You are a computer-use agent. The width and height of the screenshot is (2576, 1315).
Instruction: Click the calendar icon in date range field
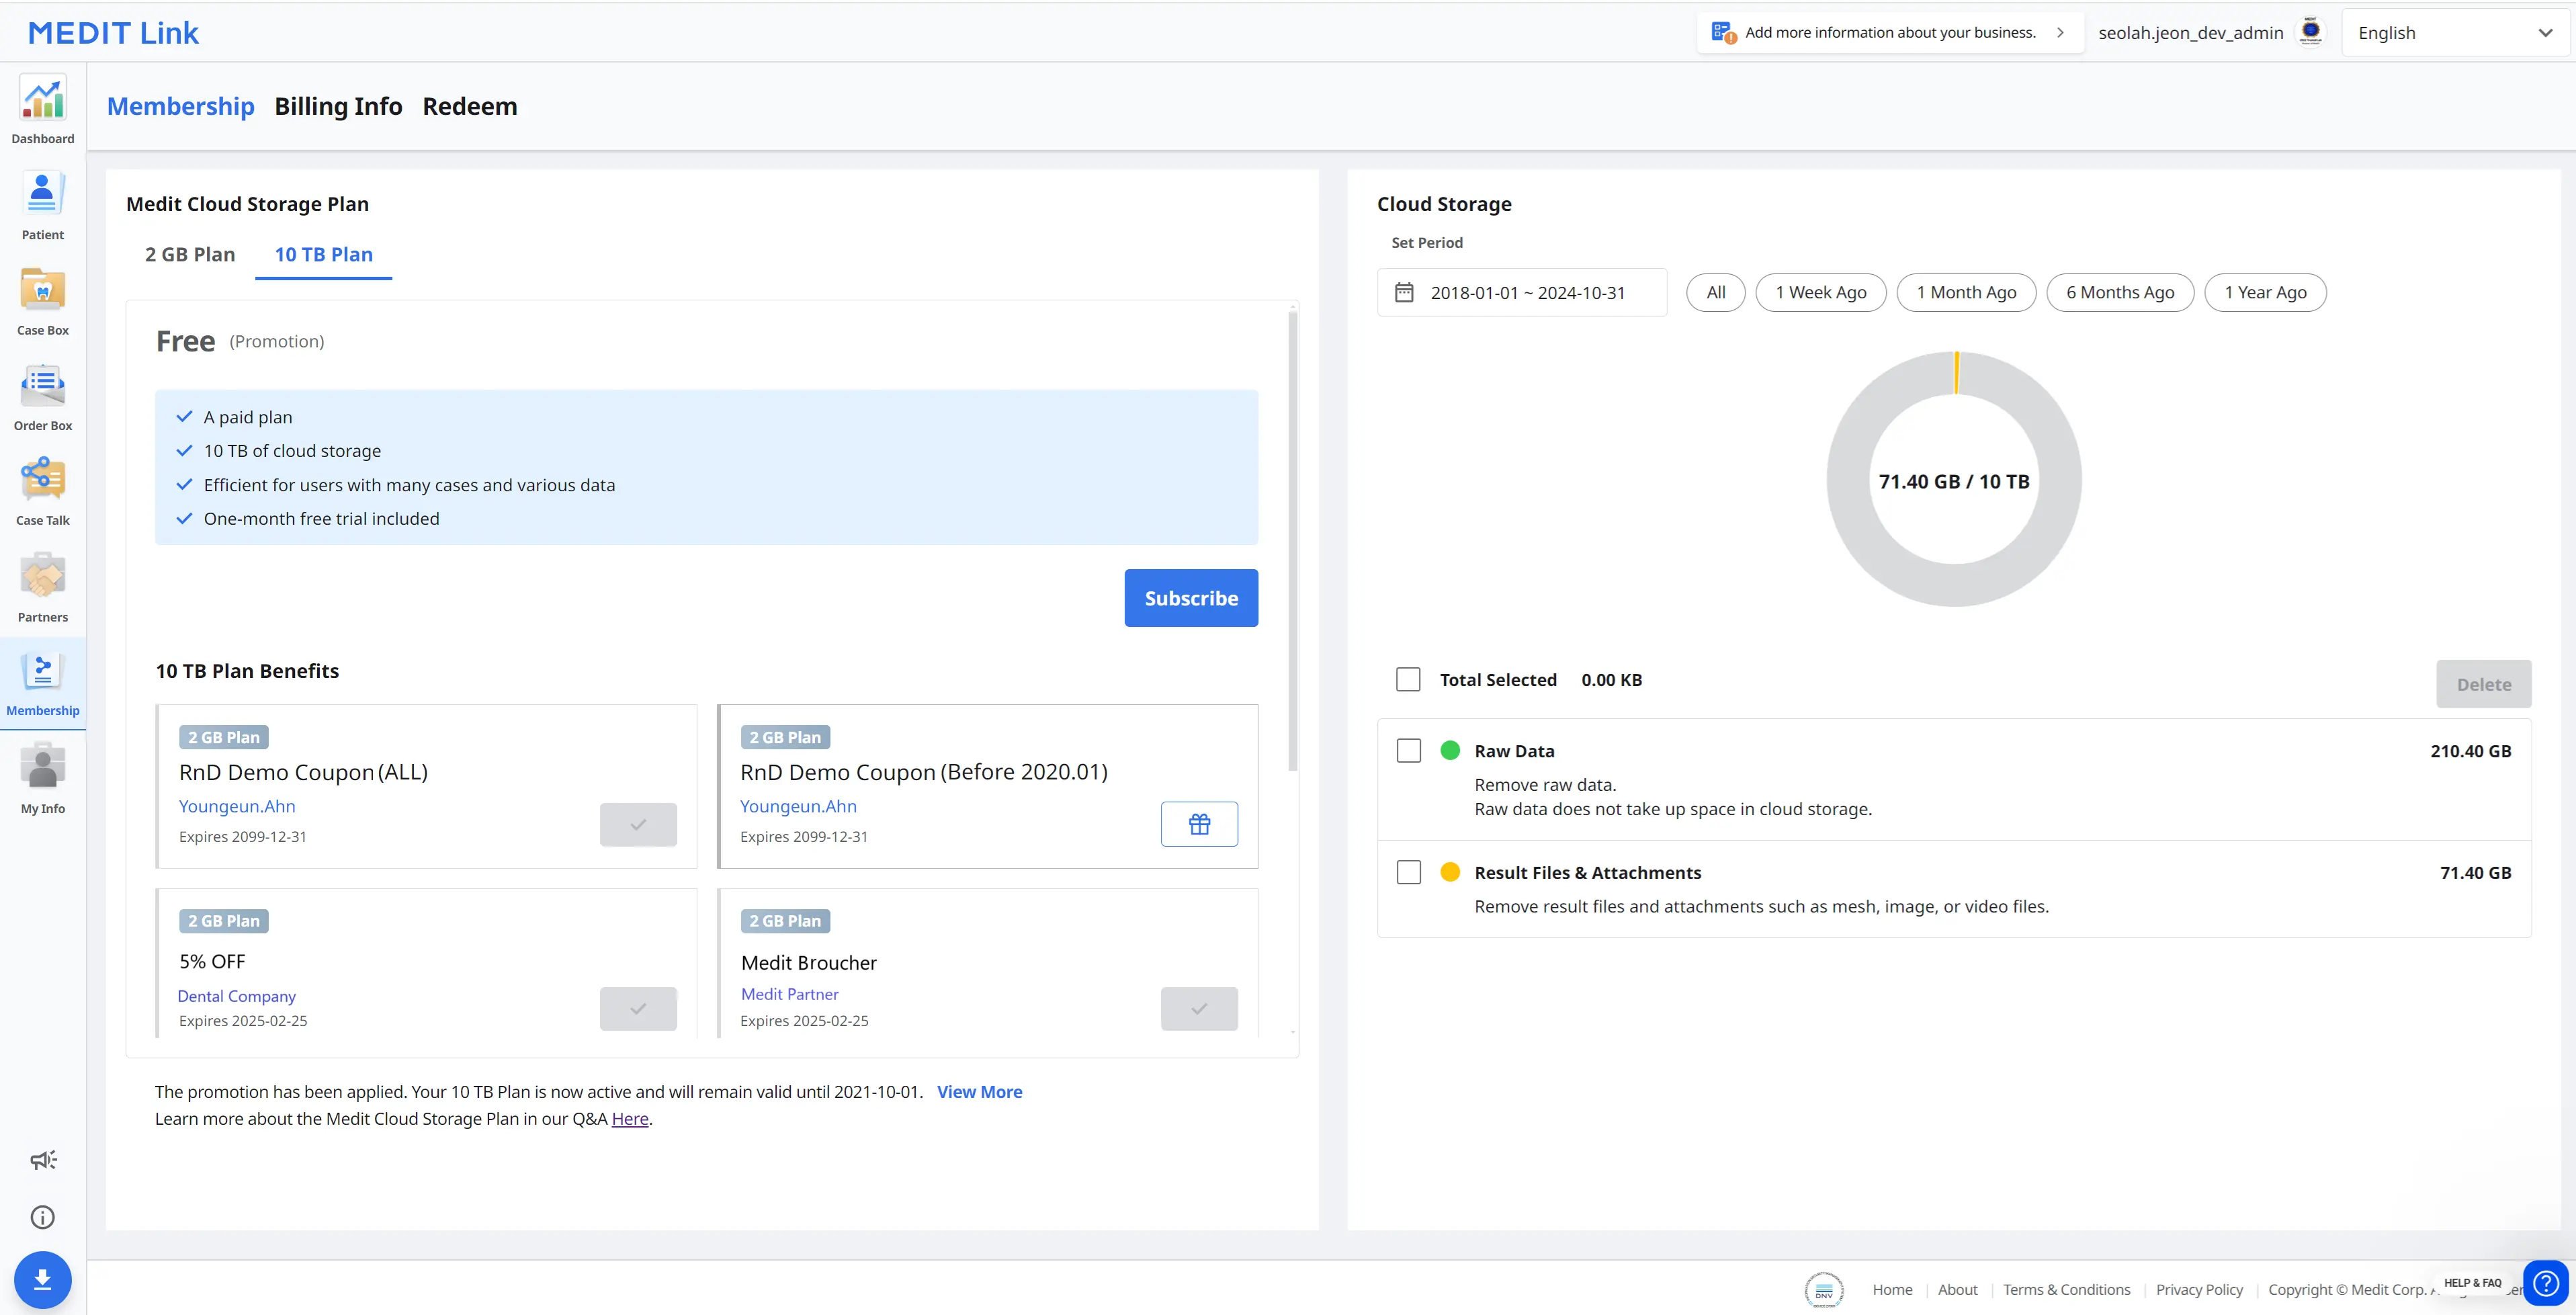point(1404,292)
